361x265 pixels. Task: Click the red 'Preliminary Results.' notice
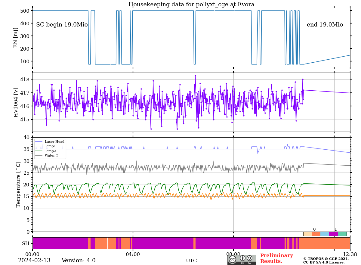click(276, 258)
